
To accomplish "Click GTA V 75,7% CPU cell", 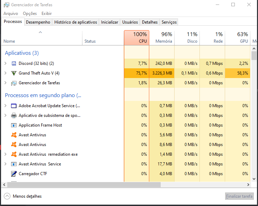I will (136, 73).
